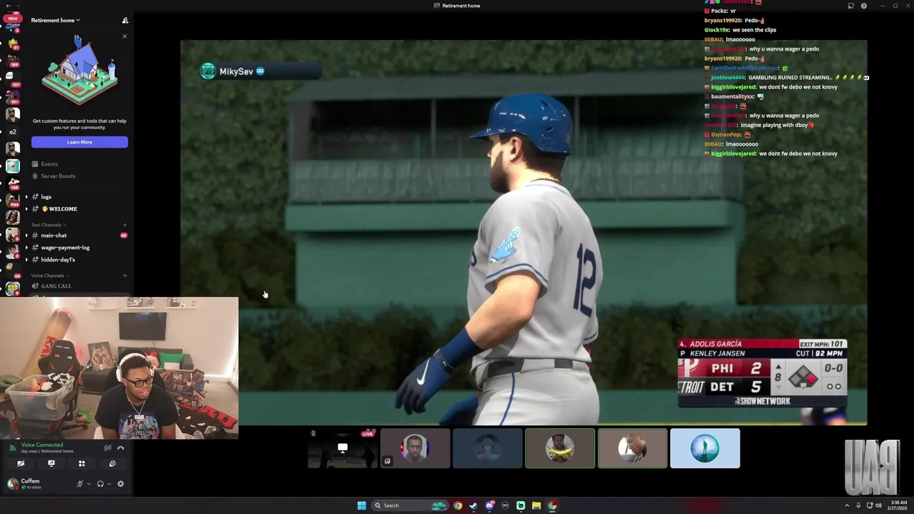The width and height of the screenshot is (914, 514).
Task: Open Chrome from the taskbar
Action: click(x=458, y=505)
